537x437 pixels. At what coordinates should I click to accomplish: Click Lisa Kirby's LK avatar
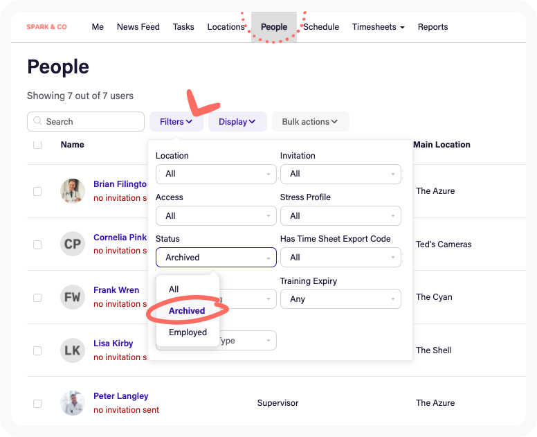pos(73,350)
